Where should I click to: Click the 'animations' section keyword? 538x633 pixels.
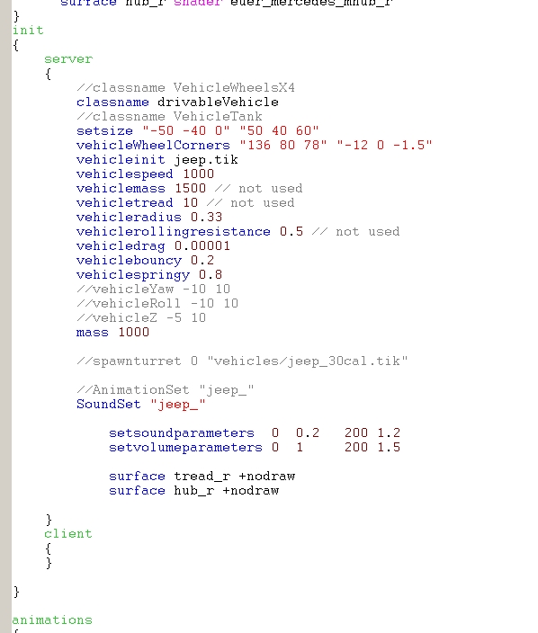pyautogui.click(x=52, y=620)
